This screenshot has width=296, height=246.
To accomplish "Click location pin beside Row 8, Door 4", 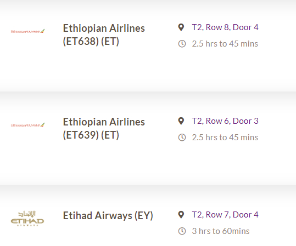I will 181,27.
